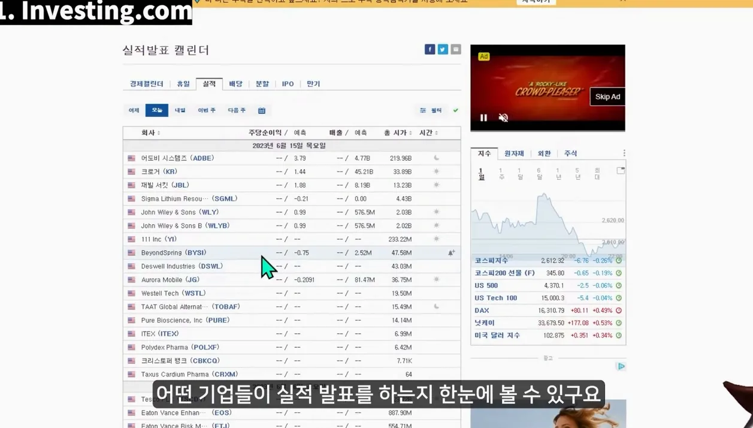Click the clock icon on US 500 row

pyautogui.click(x=619, y=286)
